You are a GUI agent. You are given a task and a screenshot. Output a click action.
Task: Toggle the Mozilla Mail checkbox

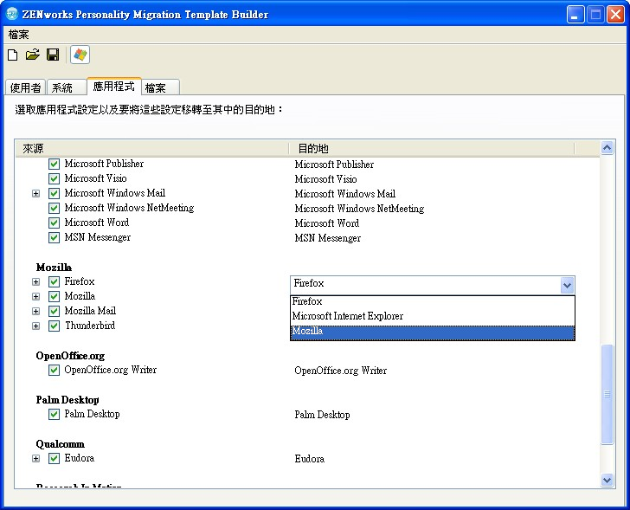54,311
